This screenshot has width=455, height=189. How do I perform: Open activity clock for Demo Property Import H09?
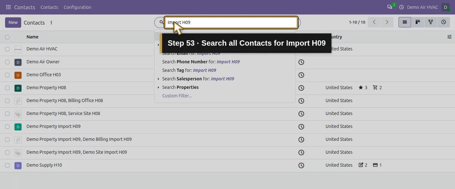[301, 127]
